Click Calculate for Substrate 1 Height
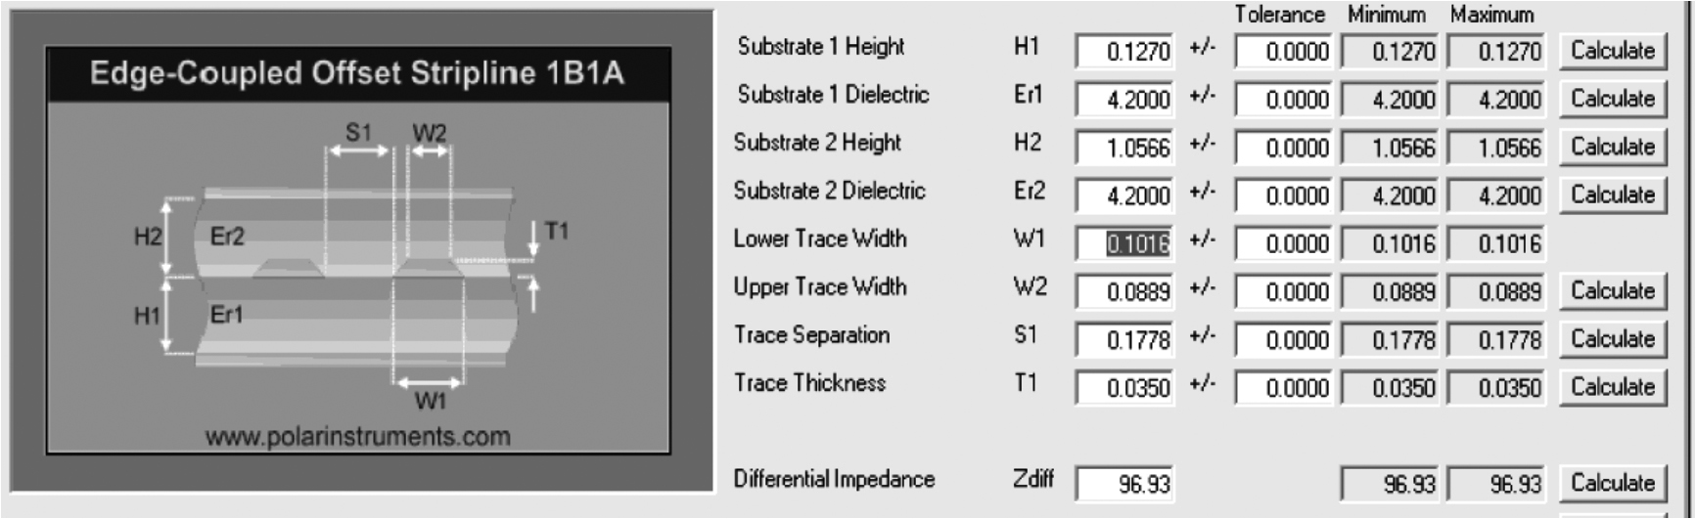 [1612, 51]
